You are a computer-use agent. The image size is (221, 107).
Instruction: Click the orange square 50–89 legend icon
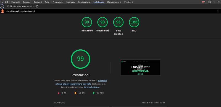point(75,93)
